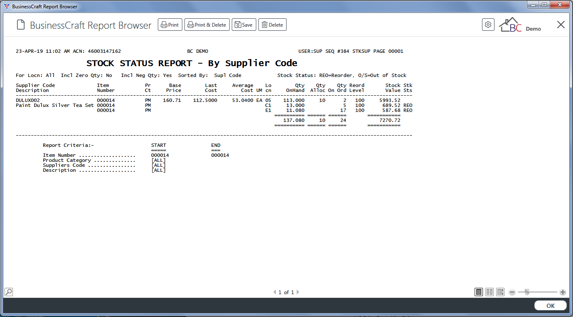Click total qty on hand 137.080
This screenshot has width=573, height=317.
tap(294, 121)
